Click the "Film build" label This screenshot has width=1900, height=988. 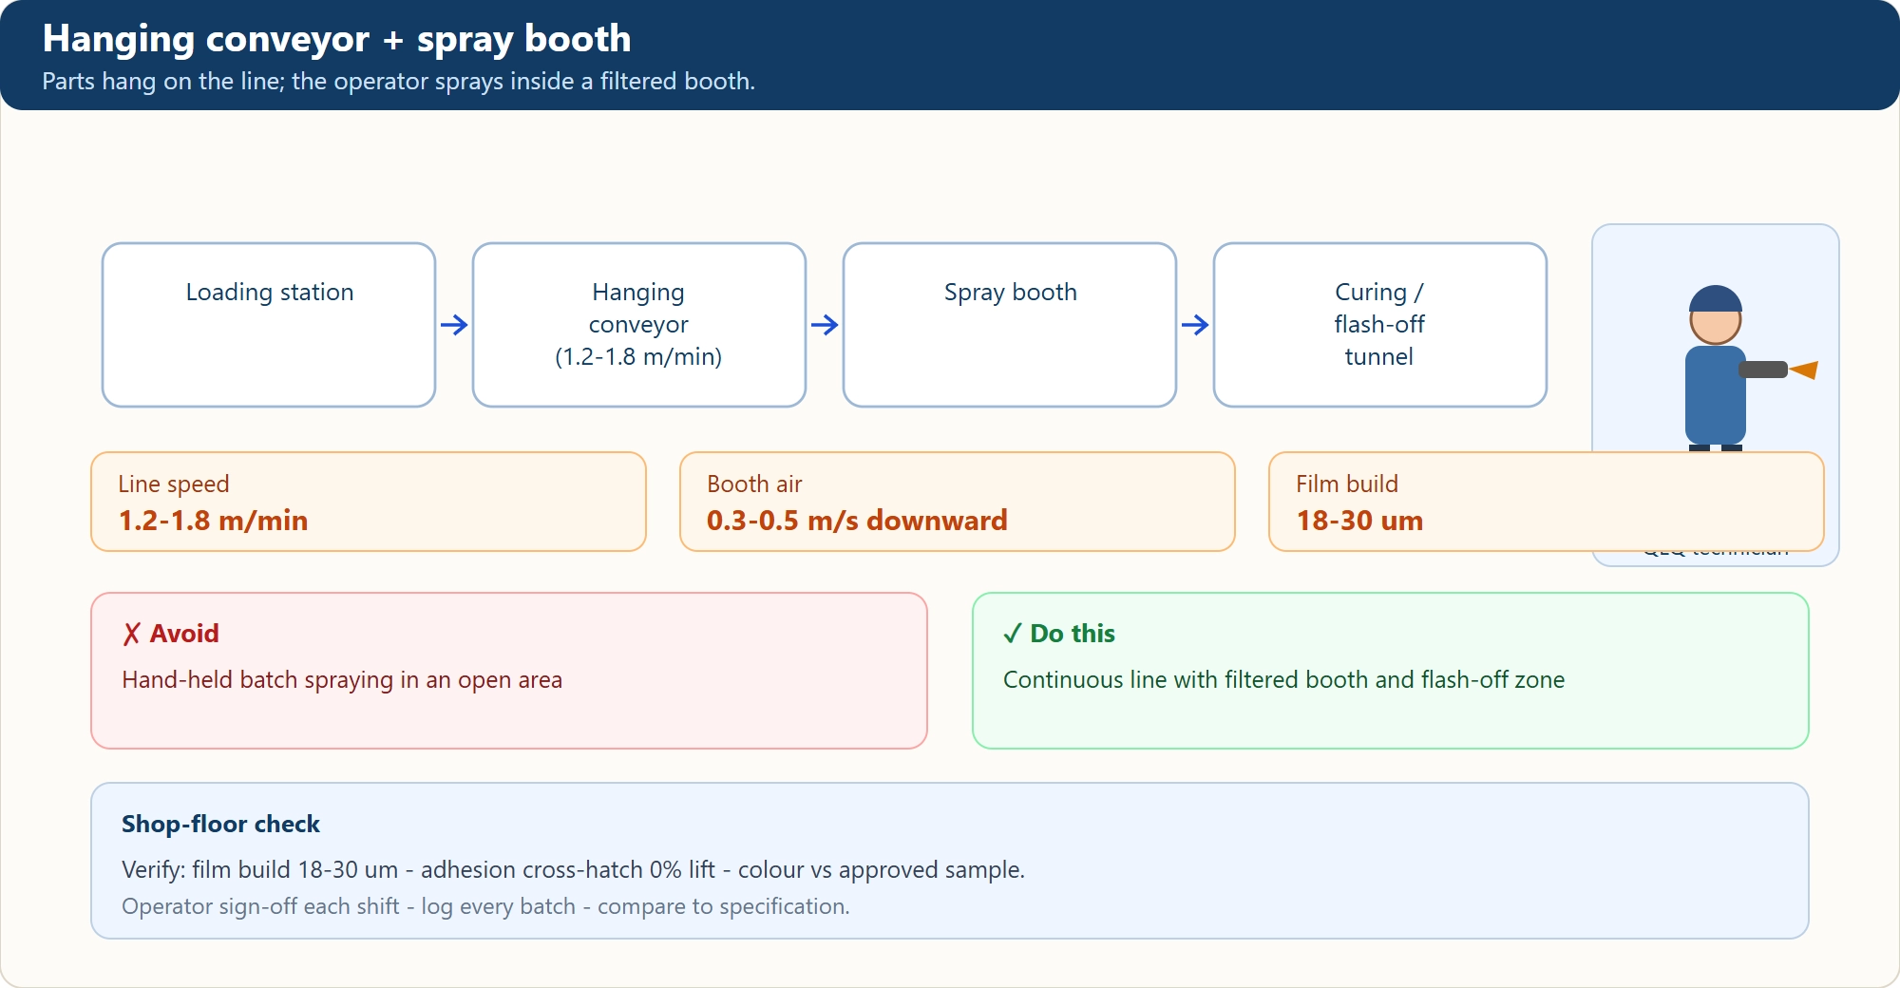tap(1347, 484)
